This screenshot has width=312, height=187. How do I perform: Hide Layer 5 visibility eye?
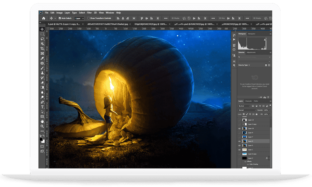(240, 145)
